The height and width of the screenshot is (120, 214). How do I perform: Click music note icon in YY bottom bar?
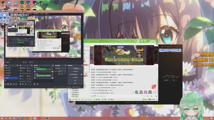click(95, 99)
